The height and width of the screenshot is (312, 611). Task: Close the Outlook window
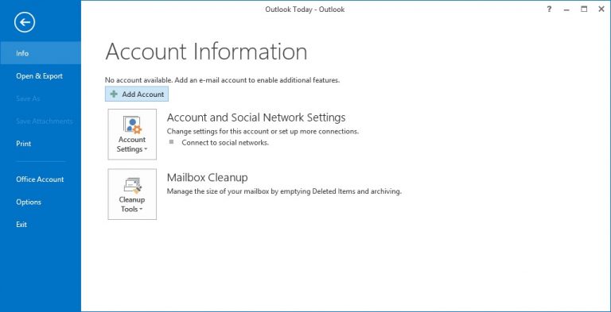pos(601,10)
